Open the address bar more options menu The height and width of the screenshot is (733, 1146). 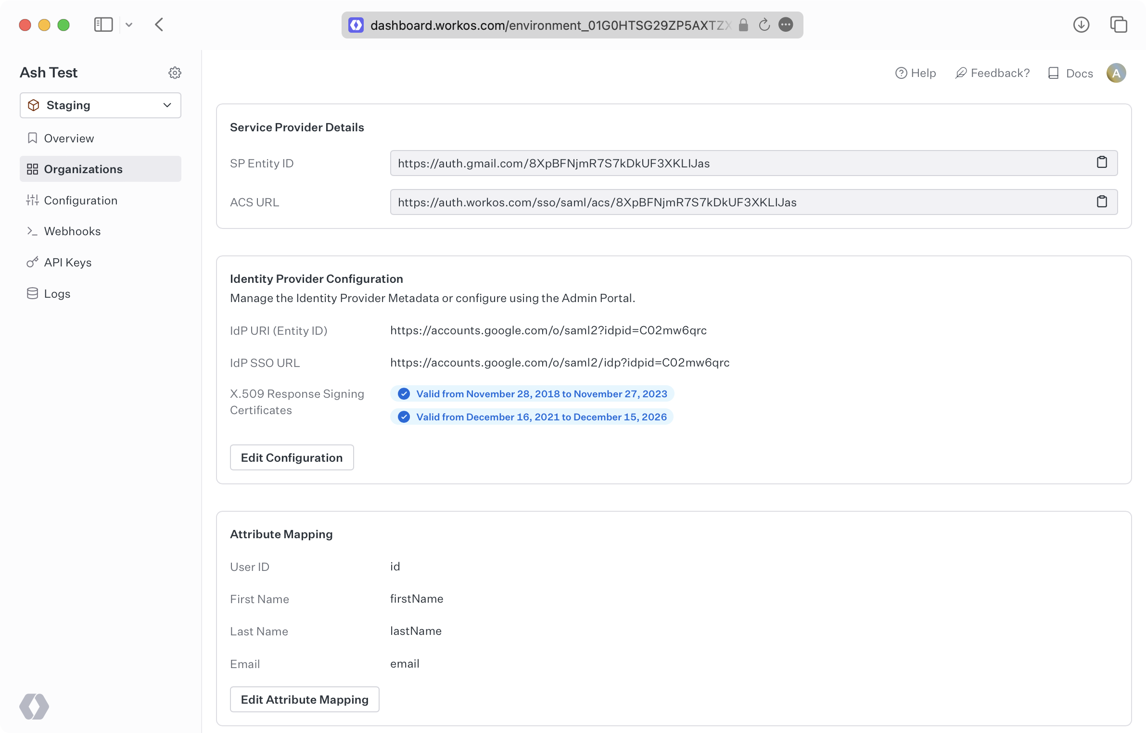click(787, 25)
